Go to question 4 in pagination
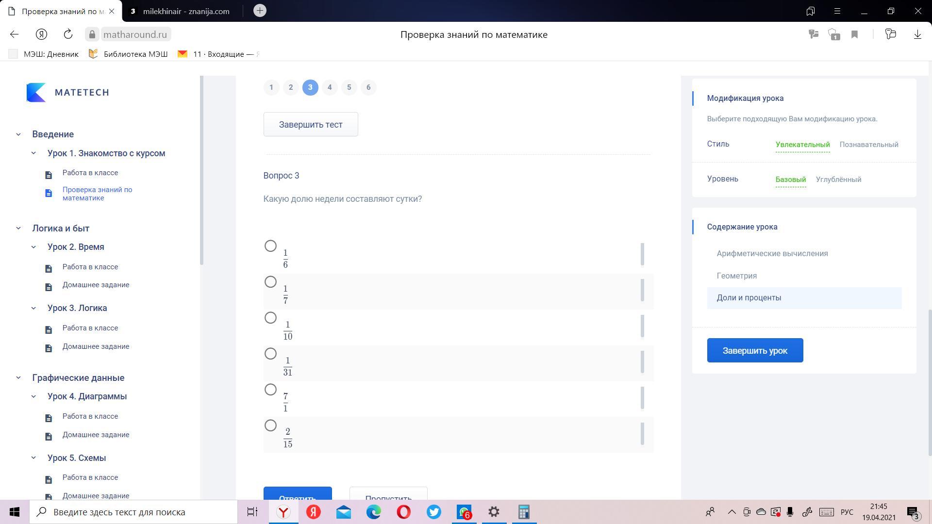The height and width of the screenshot is (524, 932). (x=330, y=87)
